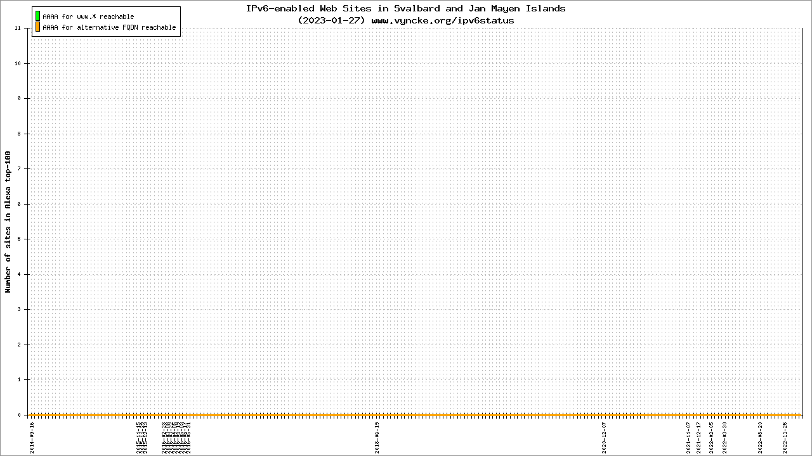Click the 2018-06-19 date label
This screenshot has height=456, width=812.
[377, 438]
